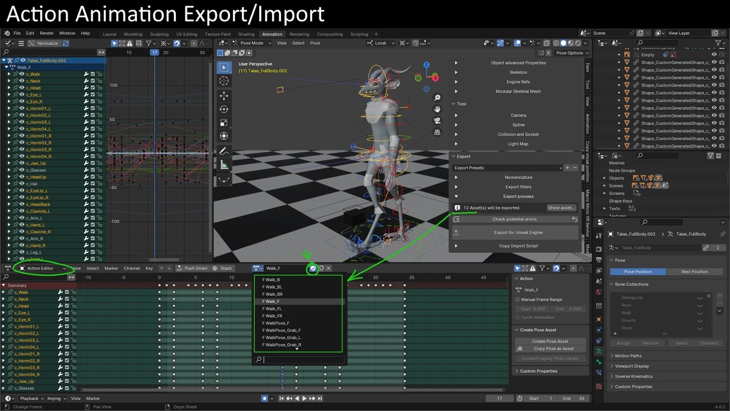Image resolution: width=730 pixels, height=411 pixels.
Task: Click the action search field under the list
Action: pos(300,360)
